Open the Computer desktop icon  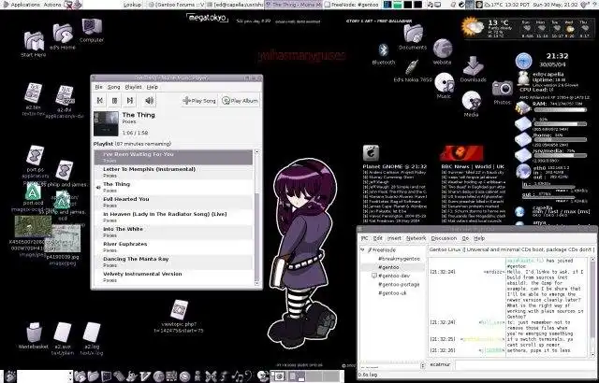click(92, 30)
